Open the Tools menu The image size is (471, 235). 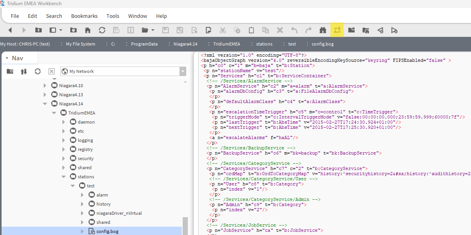tap(113, 16)
